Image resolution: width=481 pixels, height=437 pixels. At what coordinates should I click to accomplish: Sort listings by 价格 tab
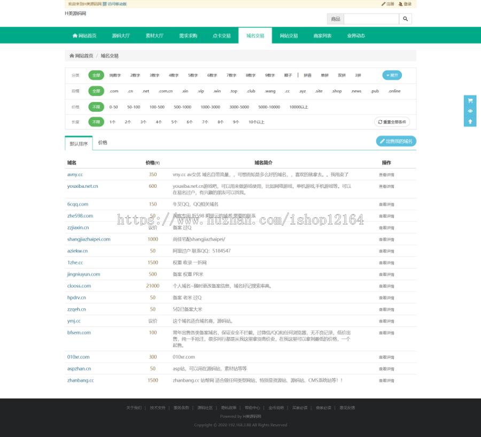(x=103, y=142)
